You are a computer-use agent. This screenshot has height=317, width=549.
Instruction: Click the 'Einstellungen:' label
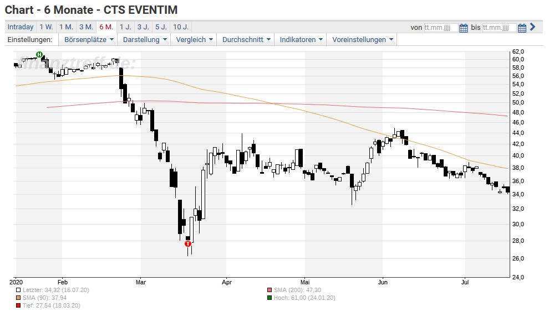pos(30,39)
